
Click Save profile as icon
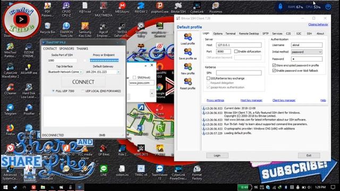pyautogui.click(x=188, y=54)
